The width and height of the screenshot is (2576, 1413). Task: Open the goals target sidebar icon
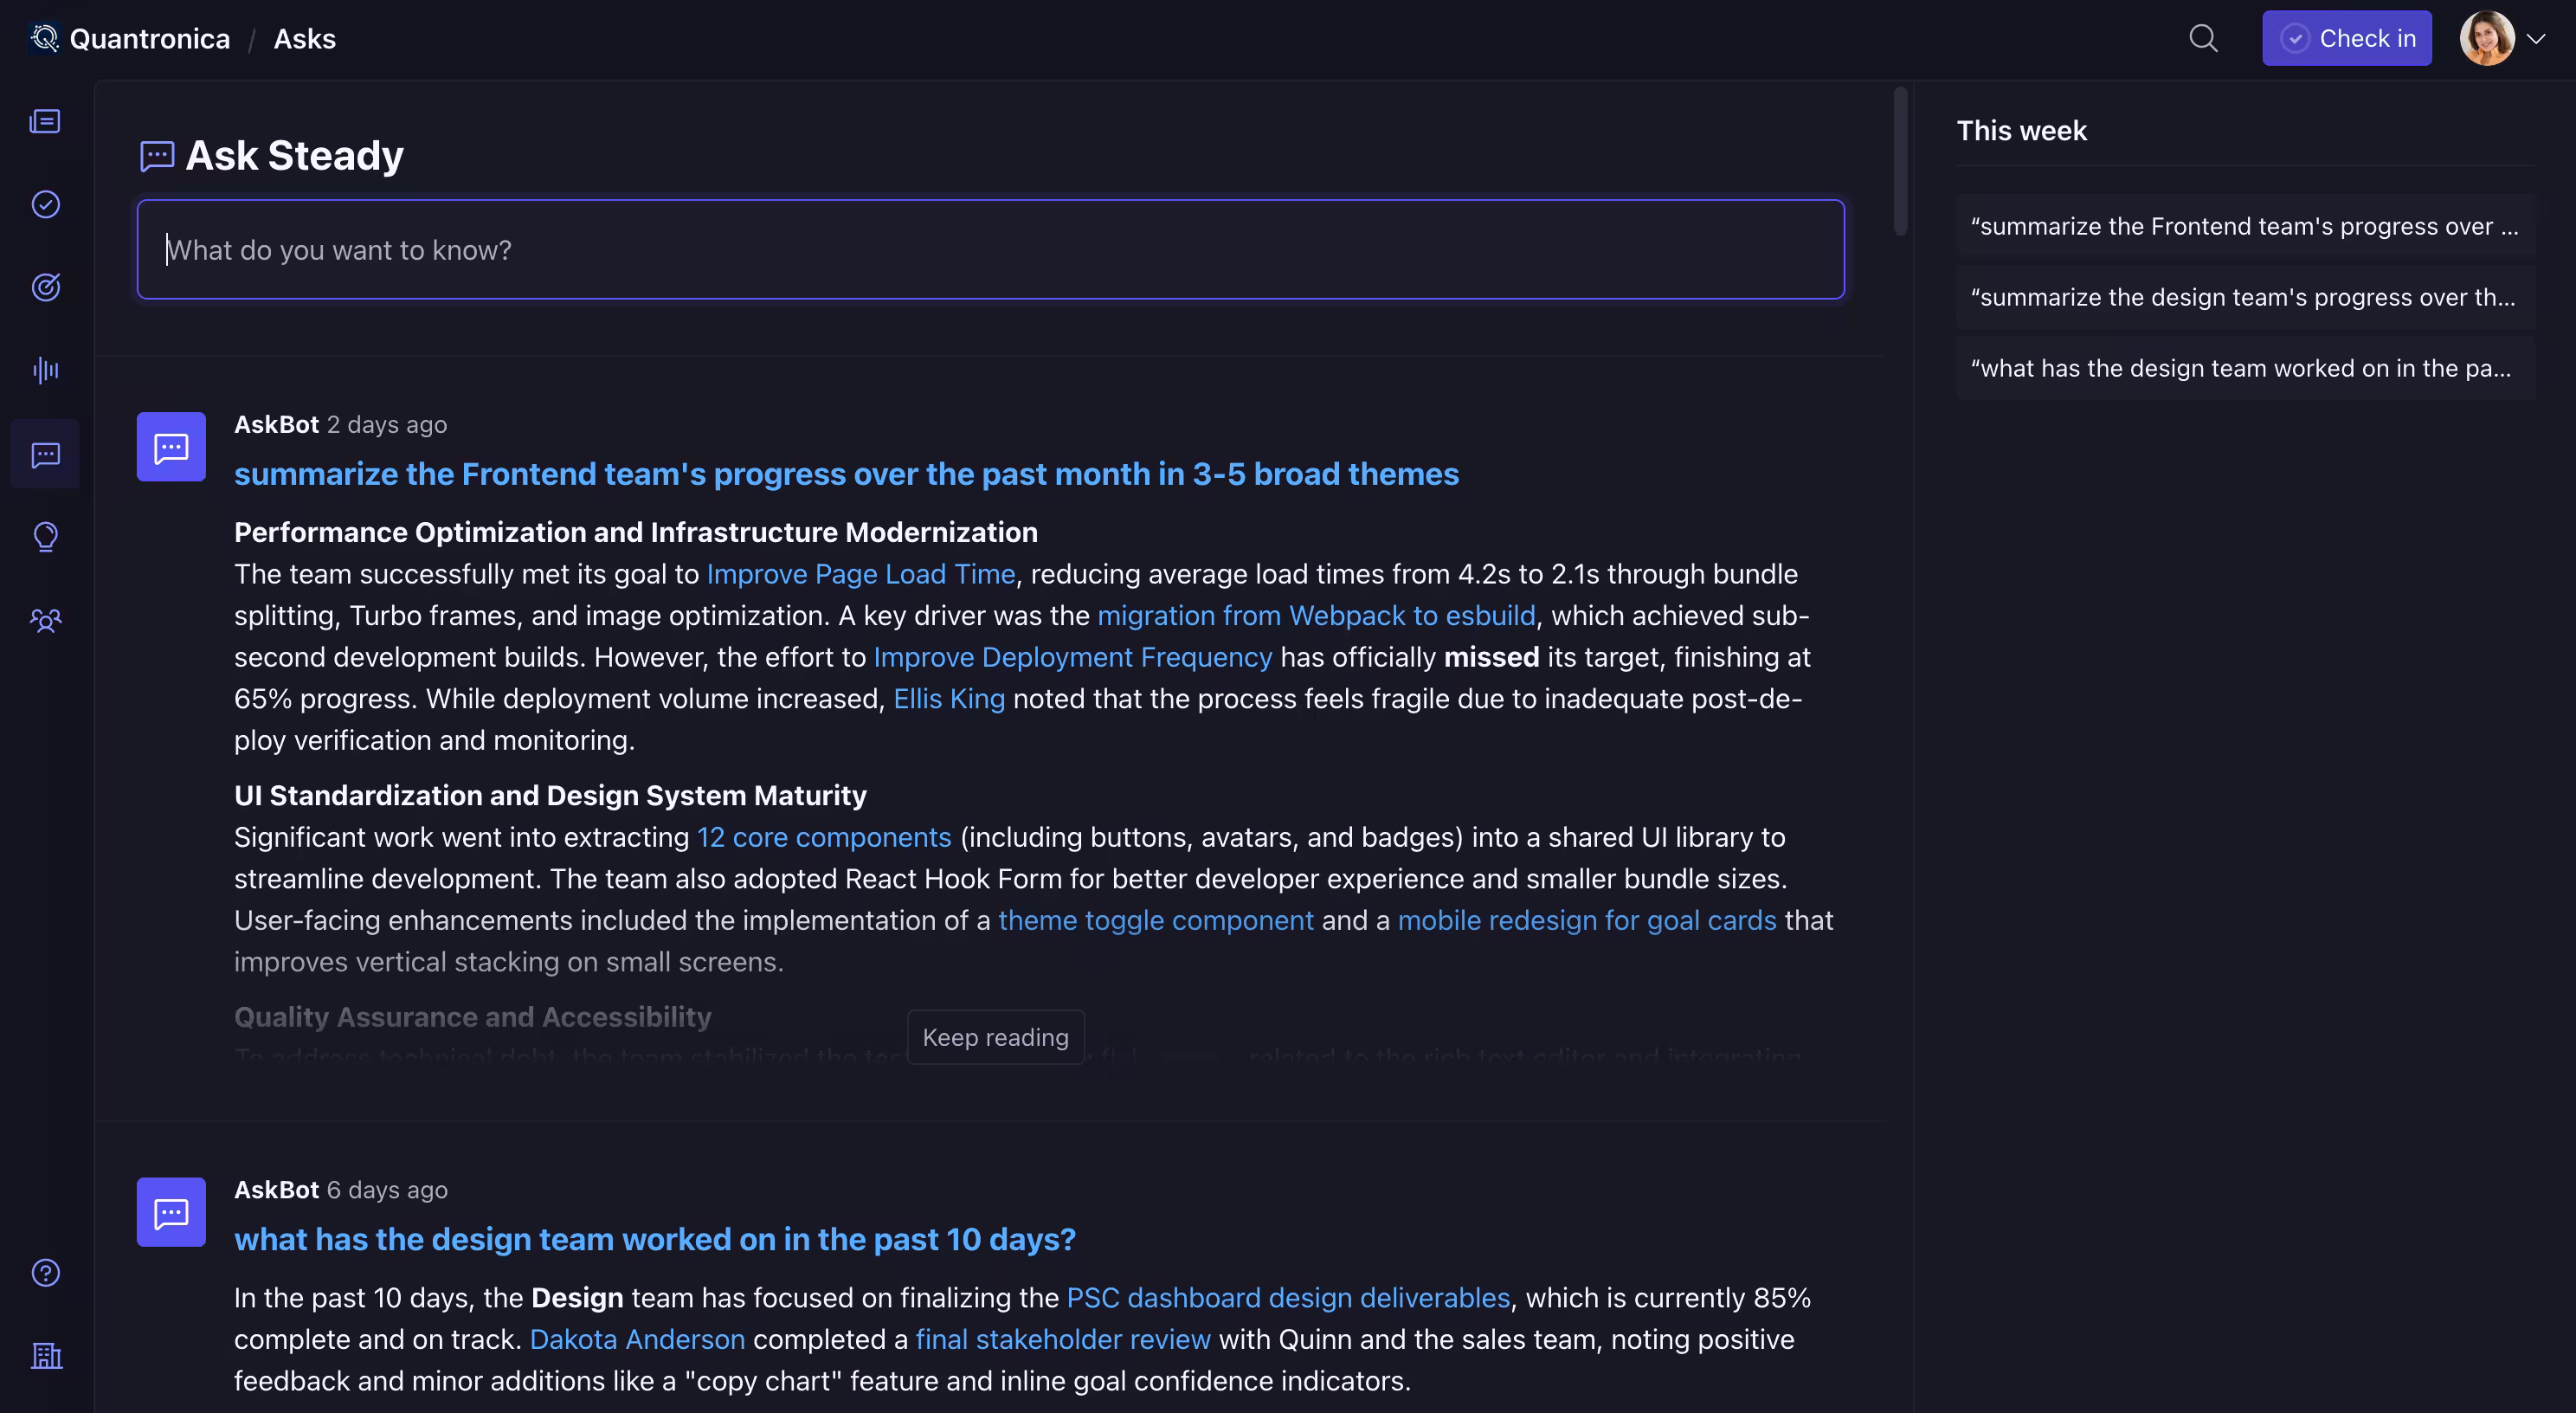click(x=45, y=287)
